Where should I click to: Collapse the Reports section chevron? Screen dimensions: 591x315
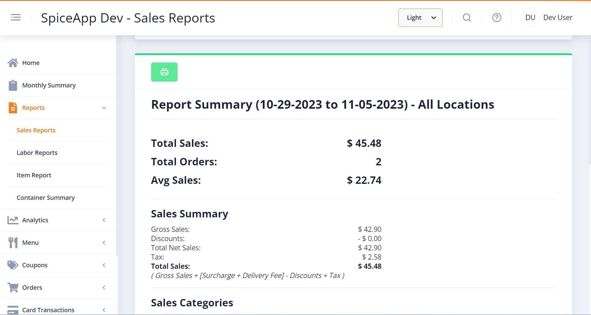[x=104, y=108]
